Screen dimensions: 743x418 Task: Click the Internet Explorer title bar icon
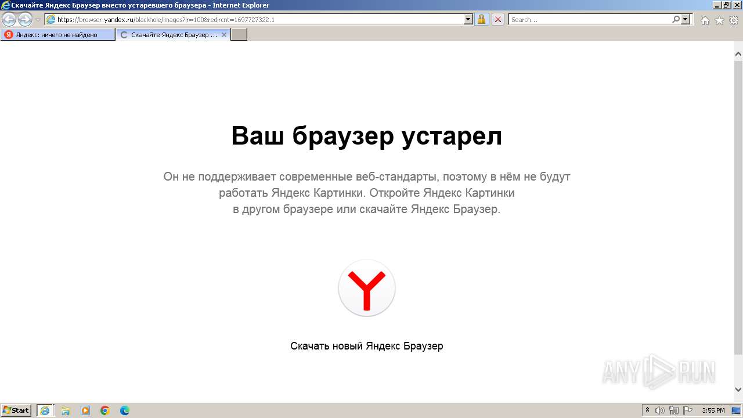(5, 5)
